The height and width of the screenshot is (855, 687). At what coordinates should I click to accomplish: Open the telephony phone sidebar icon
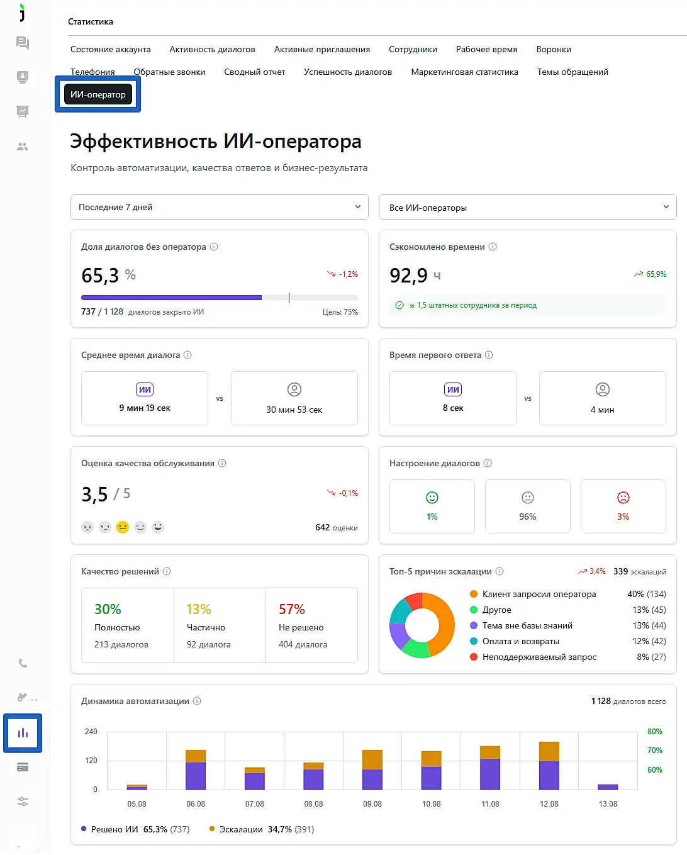tap(23, 663)
